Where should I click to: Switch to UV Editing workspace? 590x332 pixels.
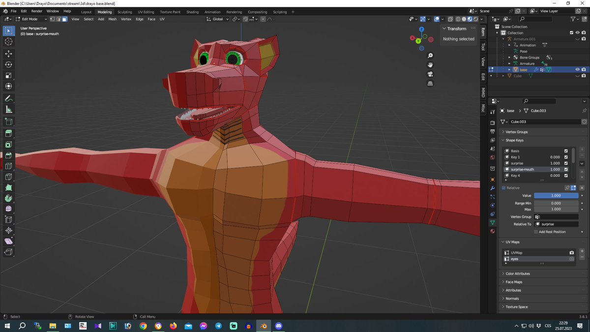pyautogui.click(x=146, y=12)
